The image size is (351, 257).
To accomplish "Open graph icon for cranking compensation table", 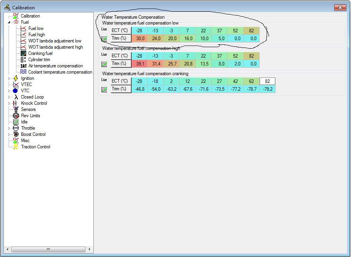I will pos(104,90).
